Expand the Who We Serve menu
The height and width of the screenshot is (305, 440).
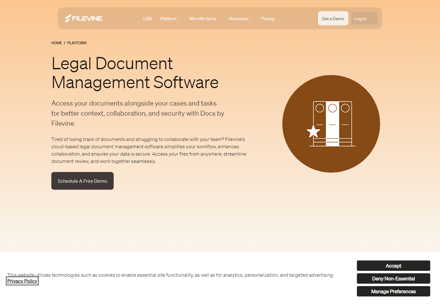[x=204, y=19]
